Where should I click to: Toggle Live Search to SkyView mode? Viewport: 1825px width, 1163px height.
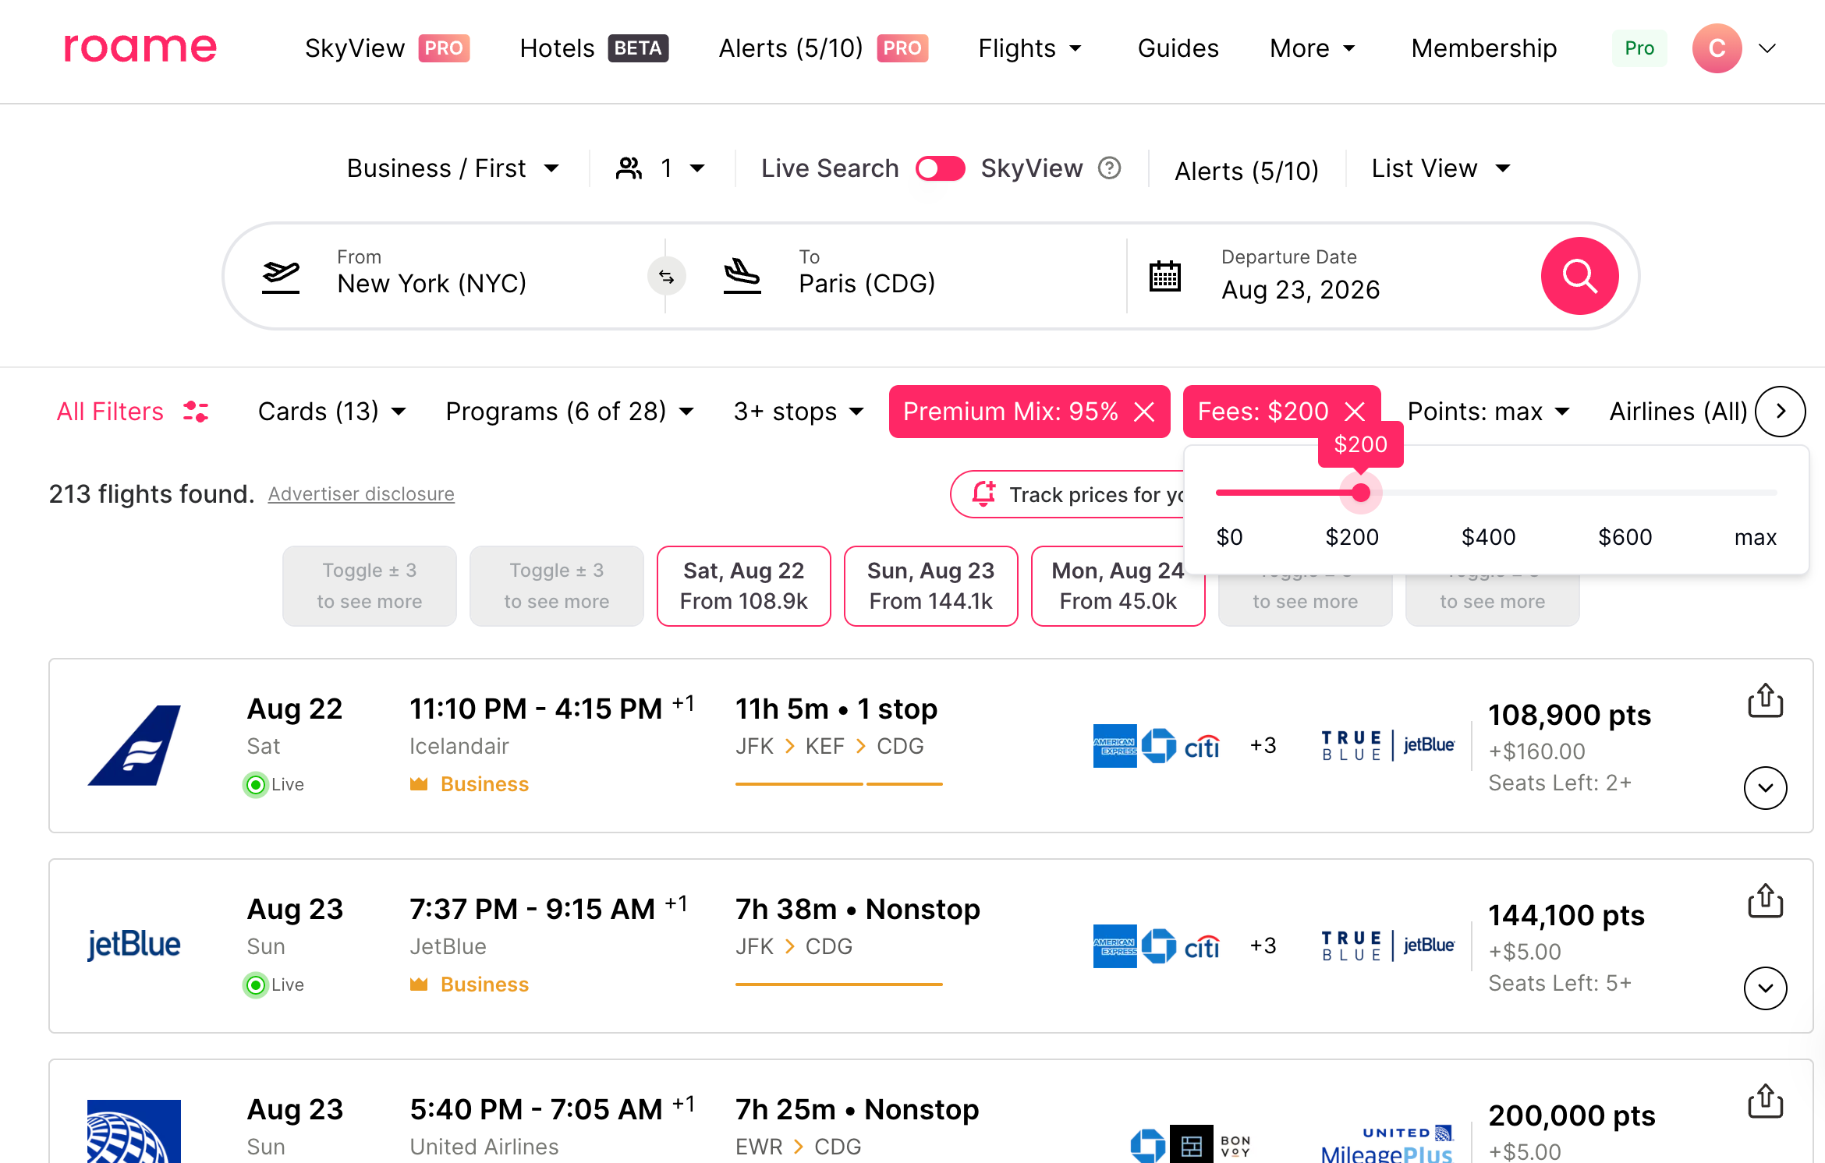[939, 168]
